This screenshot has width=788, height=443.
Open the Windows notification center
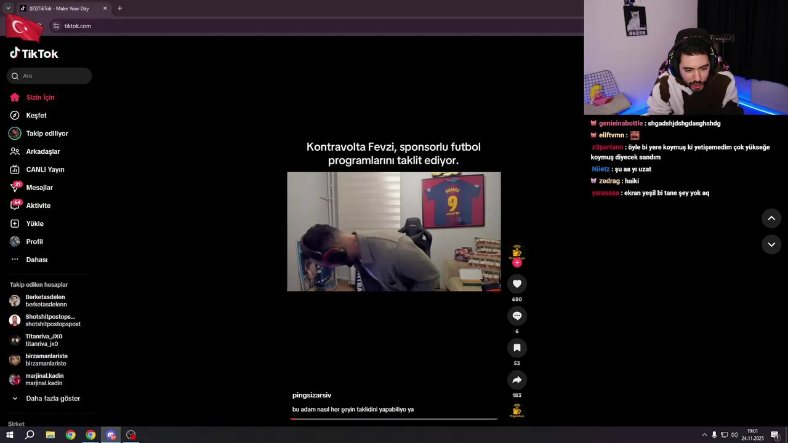pos(774,435)
